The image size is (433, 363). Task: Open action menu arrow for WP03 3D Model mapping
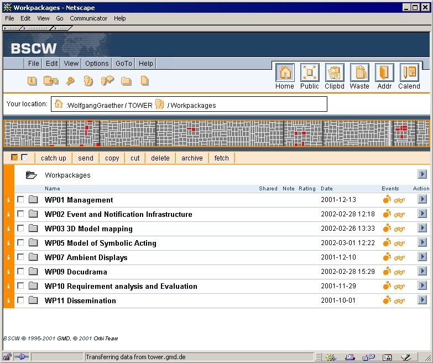pos(422,228)
